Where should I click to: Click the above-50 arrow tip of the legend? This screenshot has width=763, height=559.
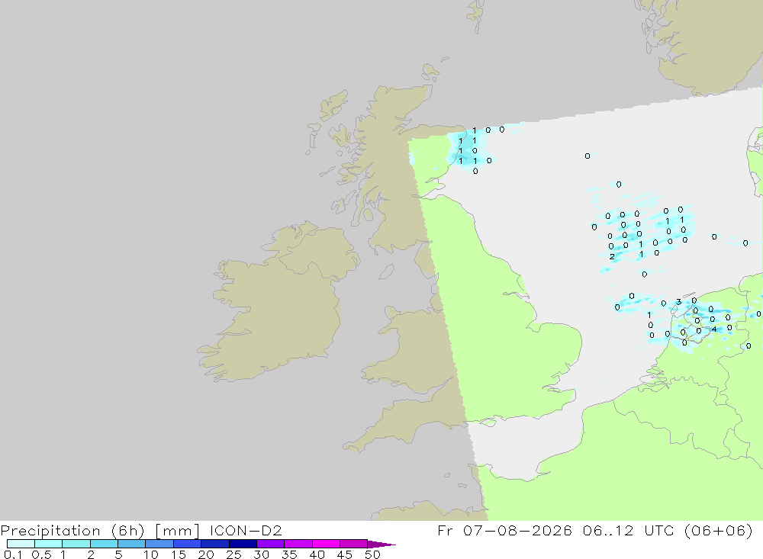click(381, 545)
